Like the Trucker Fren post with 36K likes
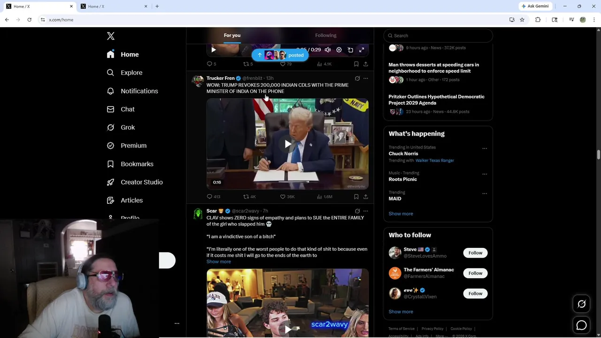The width and height of the screenshot is (601, 338). click(x=287, y=197)
